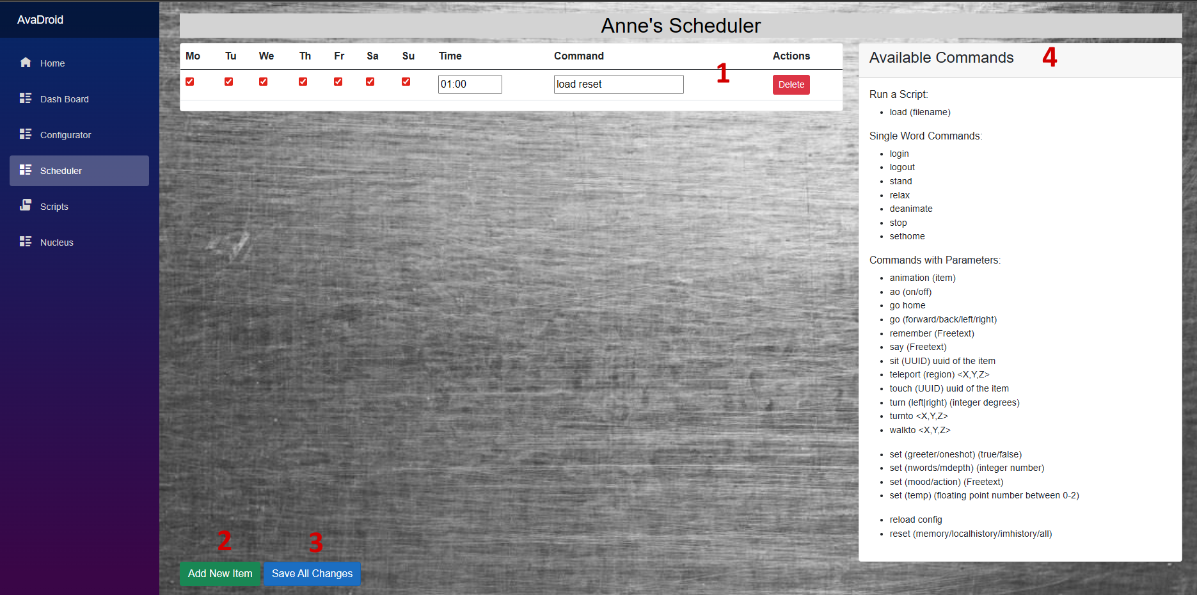1197x595 pixels.
Task: Uncheck the Monday checkbox
Action: click(x=190, y=82)
